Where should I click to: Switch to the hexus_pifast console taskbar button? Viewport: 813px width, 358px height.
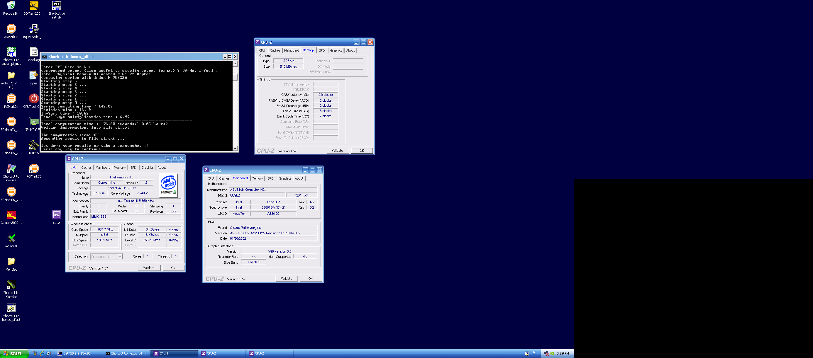pos(127,353)
